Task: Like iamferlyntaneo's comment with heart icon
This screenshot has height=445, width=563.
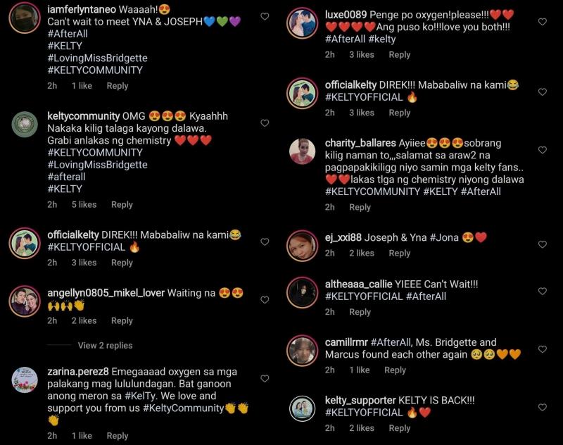Action: (x=265, y=16)
